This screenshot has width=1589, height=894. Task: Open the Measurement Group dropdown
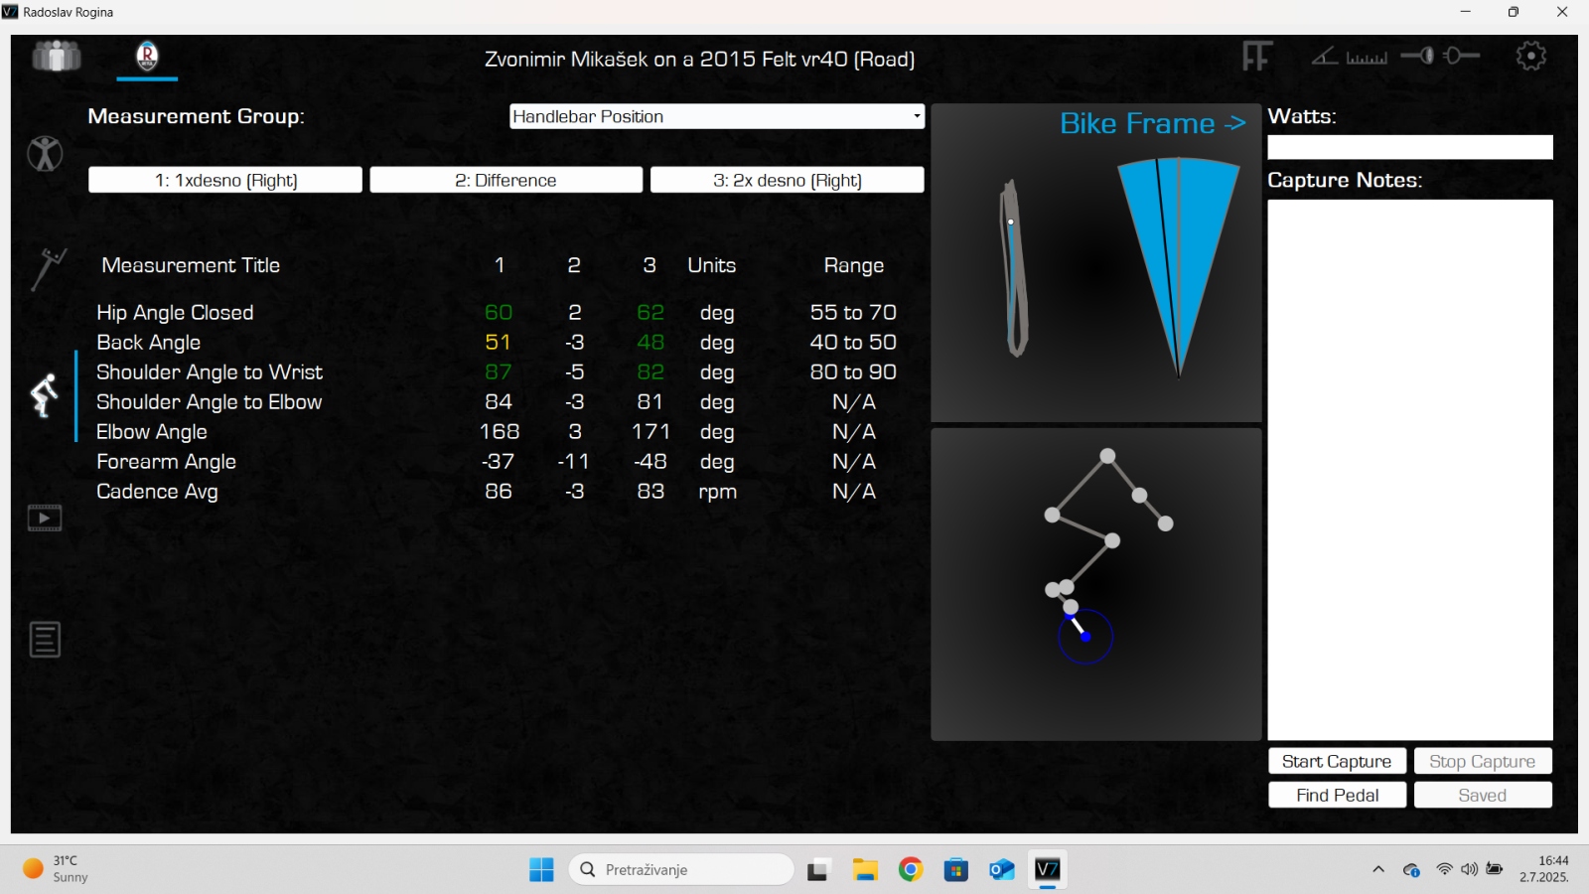pyautogui.click(x=717, y=116)
